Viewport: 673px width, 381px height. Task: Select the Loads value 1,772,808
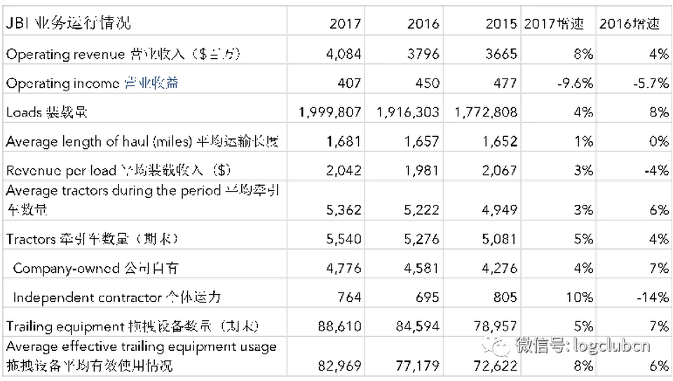[x=486, y=112]
